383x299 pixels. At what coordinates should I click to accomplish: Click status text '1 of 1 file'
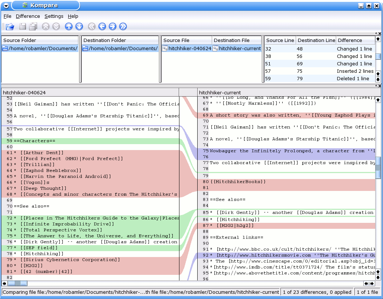(367, 292)
